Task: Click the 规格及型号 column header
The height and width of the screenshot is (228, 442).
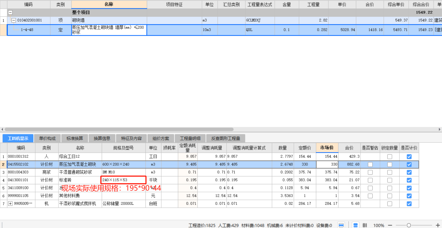Action: [x=124, y=148]
